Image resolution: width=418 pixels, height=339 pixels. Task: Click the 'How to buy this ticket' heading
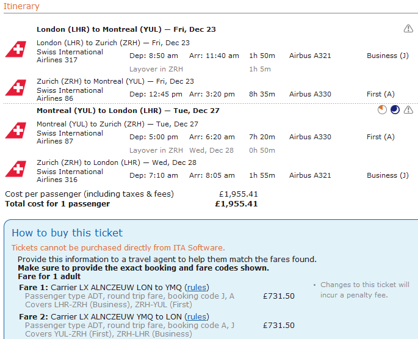67,233
